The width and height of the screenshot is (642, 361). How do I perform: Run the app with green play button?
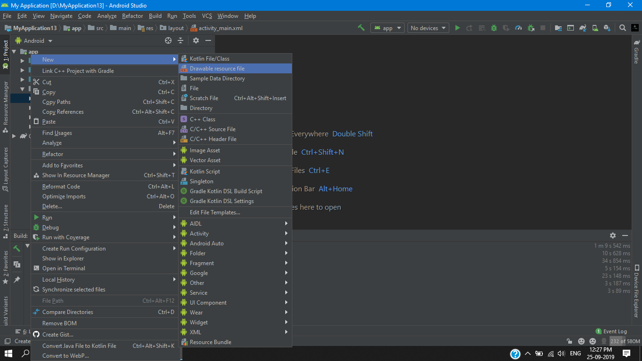point(457,28)
